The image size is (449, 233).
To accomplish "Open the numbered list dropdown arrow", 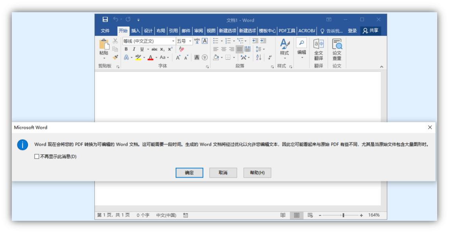I will [234, 41].
